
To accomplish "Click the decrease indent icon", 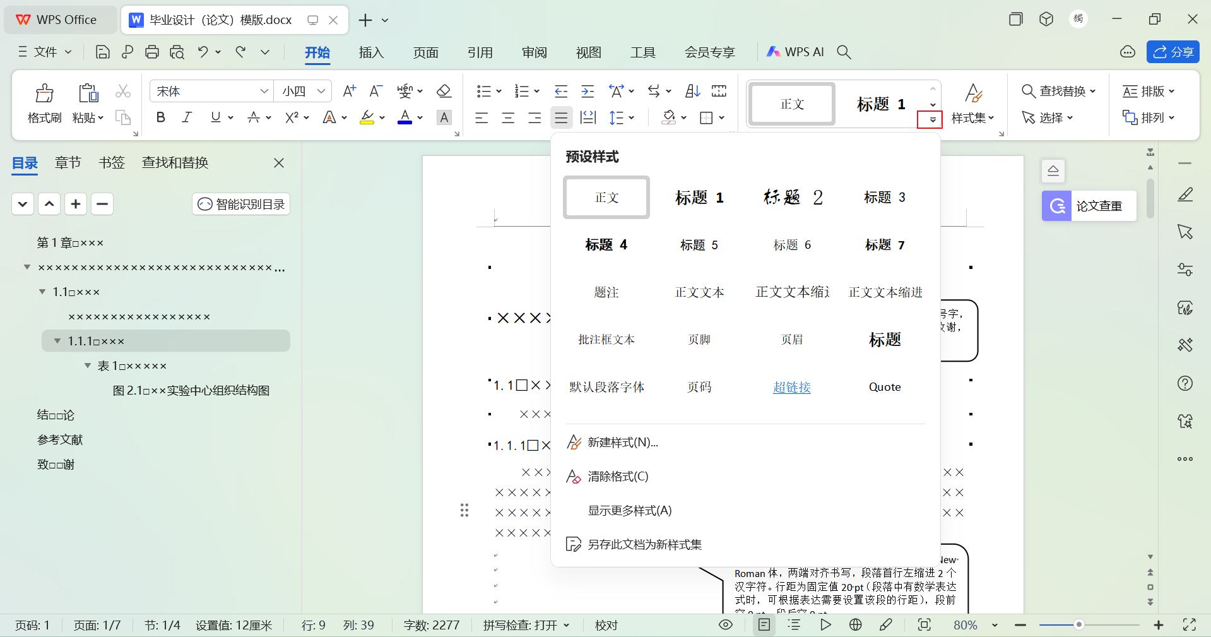I will 561,91.
